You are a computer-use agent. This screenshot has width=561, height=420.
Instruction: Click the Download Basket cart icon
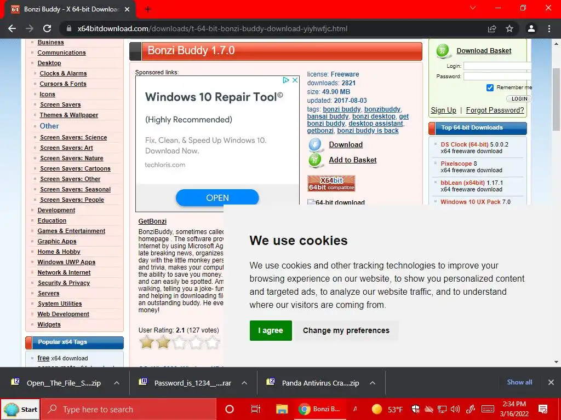click(443, 51)
